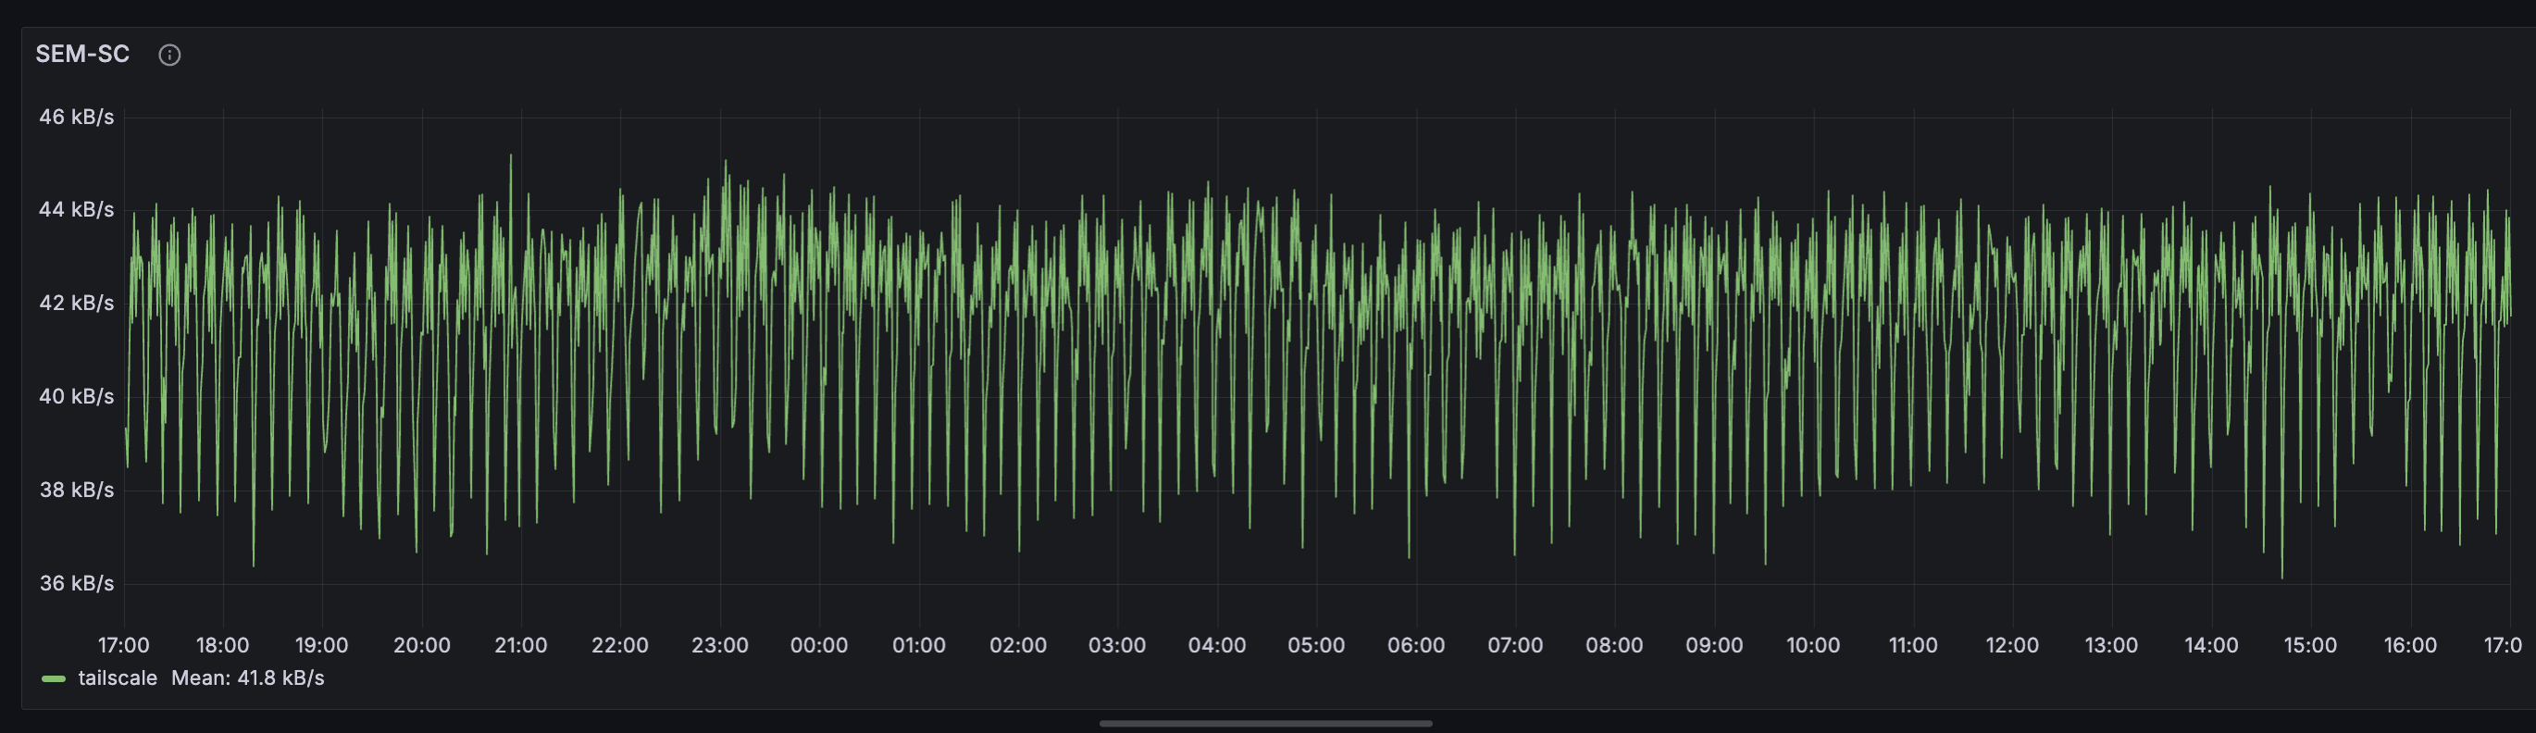This screenshot has height=733, width=2536.
Task: Click the 00:00 time axis label
Action: pyautogui.click(x=819, y=645)
